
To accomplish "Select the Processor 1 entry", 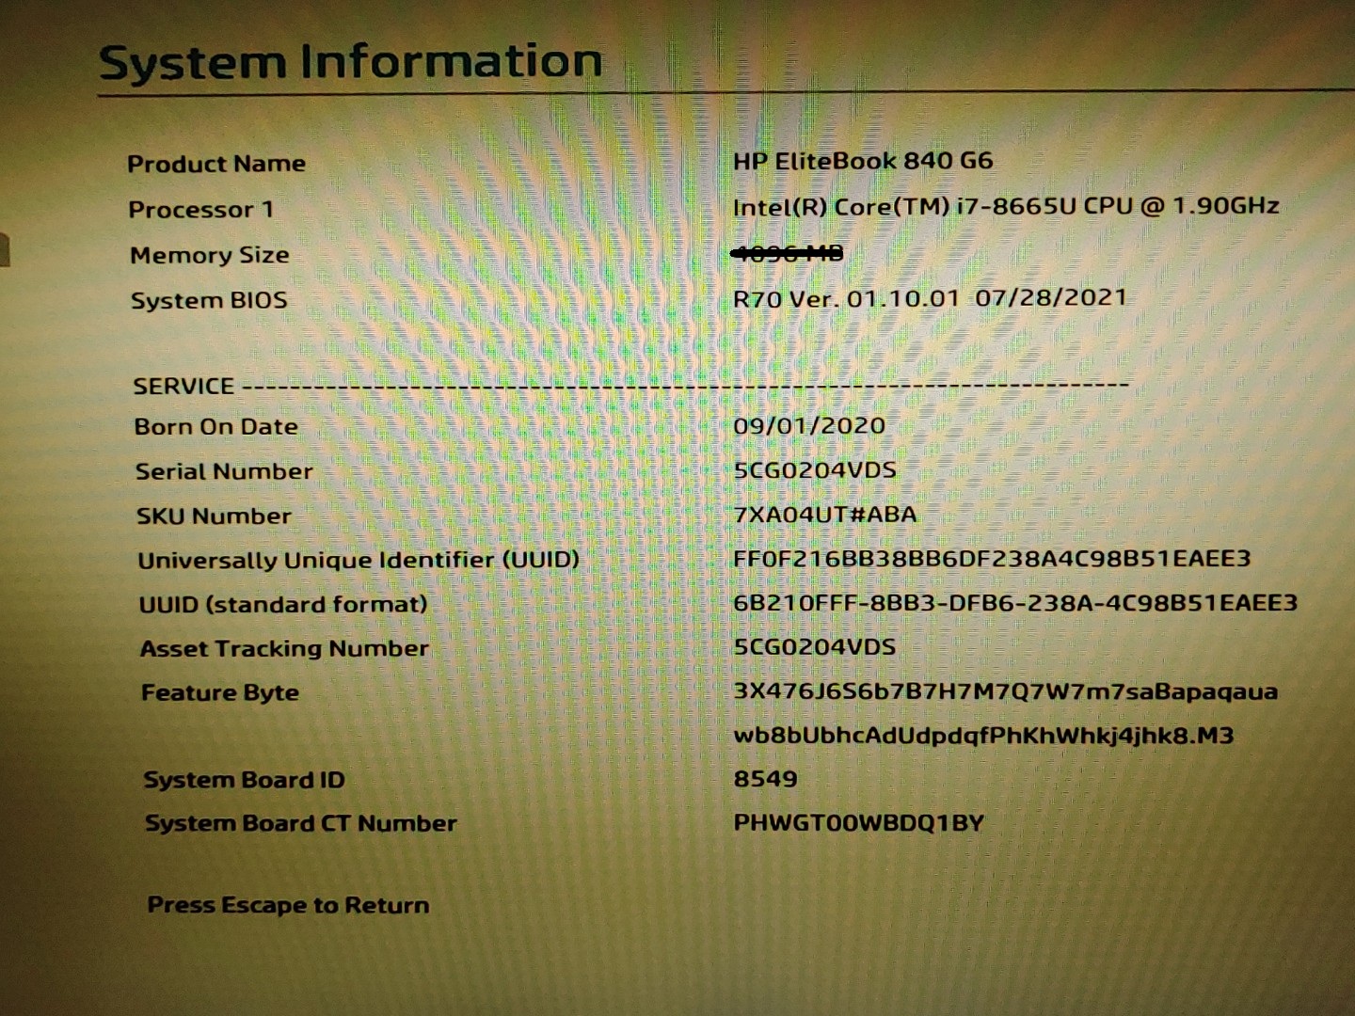I will point(203,209).
